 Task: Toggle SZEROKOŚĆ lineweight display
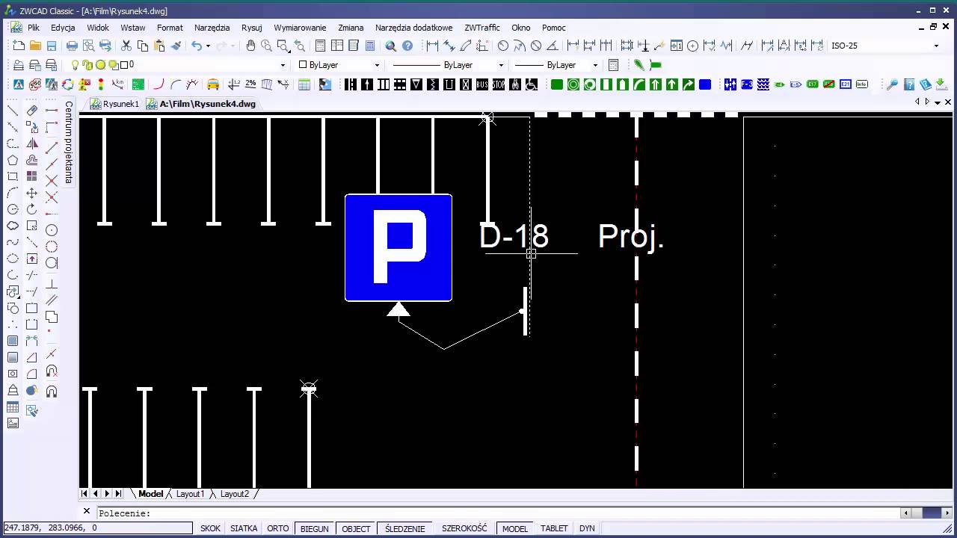pyautogui.click(x=464, y=528)
